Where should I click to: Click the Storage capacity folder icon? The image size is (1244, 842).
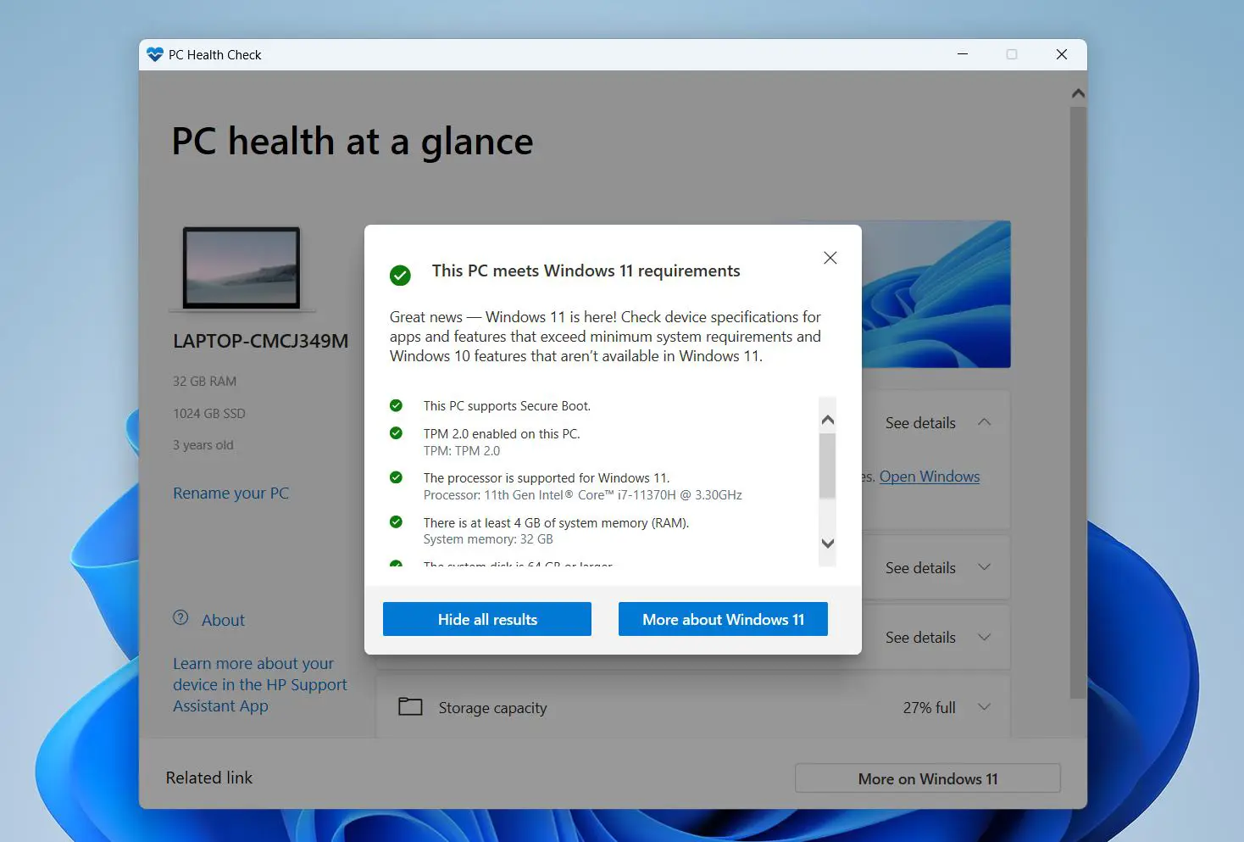[410, 706]
